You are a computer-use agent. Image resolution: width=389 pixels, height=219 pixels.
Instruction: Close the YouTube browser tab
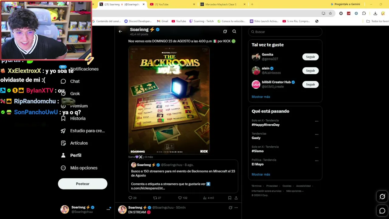[x=194, y=4]
